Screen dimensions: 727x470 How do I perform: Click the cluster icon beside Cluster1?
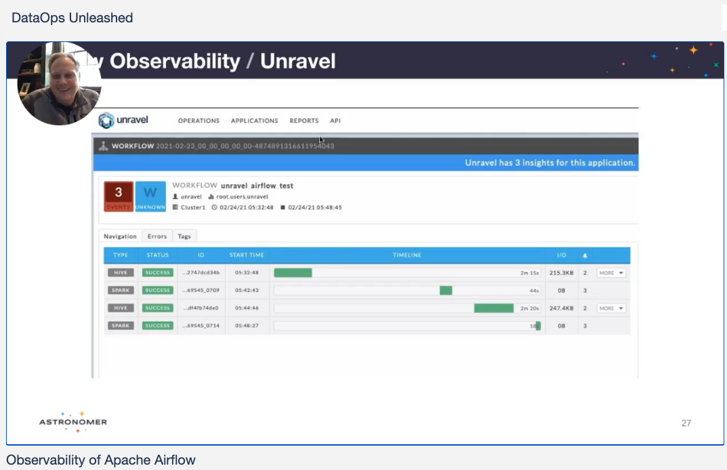175,207
